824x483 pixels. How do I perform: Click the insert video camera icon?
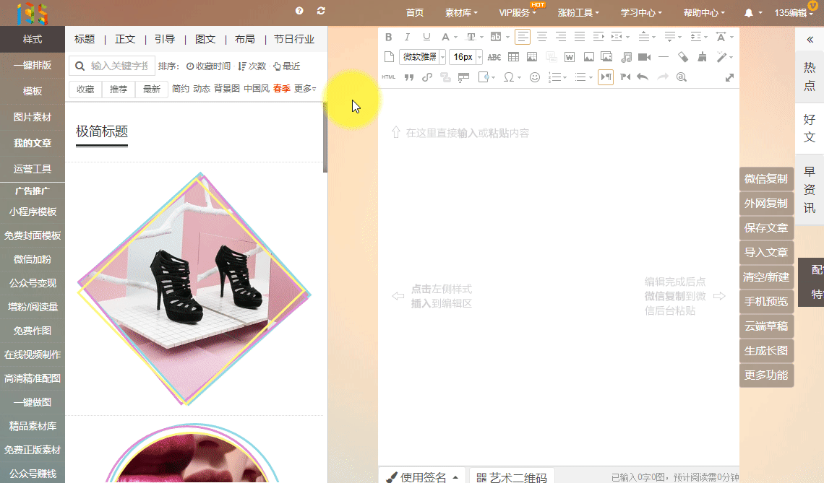coord(645,57)
